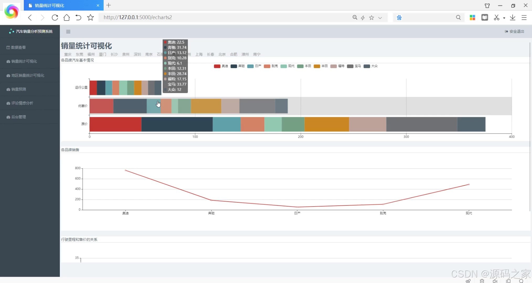
Task: Expand the address bar dropdown chevron
Action: 380,18
